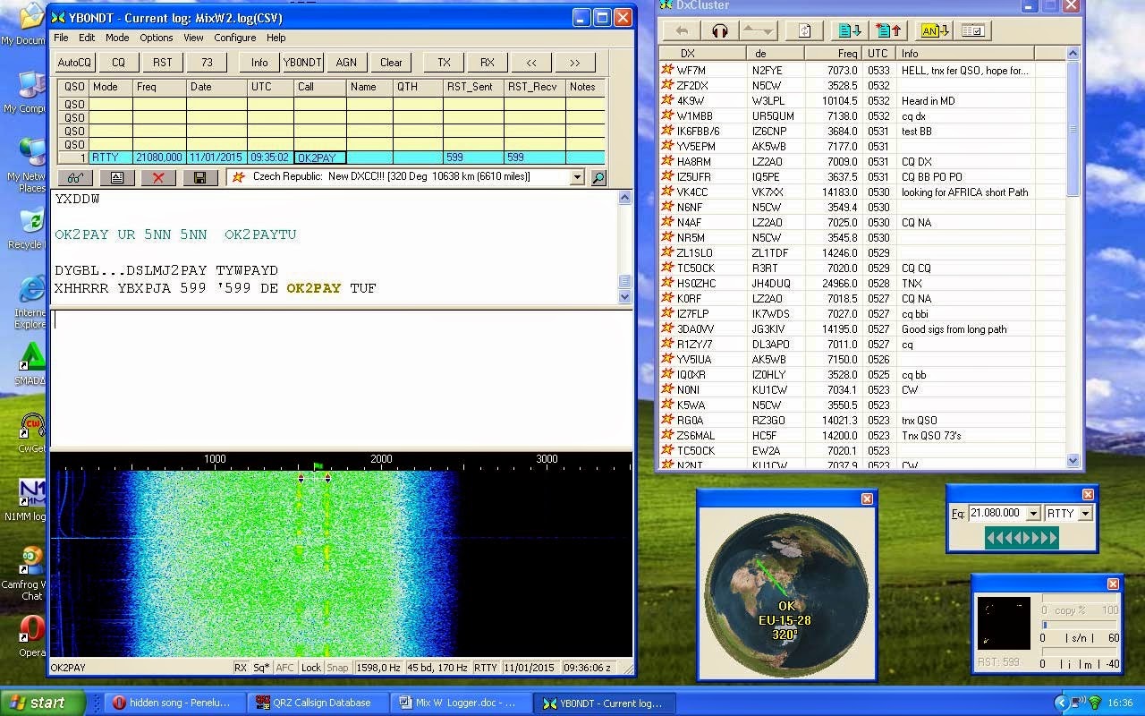Open the callsign details card icon
This screenshot has width=1145, height=716.
coord(117,177)
